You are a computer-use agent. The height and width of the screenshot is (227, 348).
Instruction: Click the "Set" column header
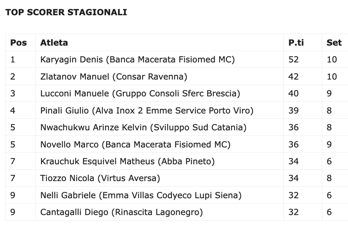click(334, 43)
